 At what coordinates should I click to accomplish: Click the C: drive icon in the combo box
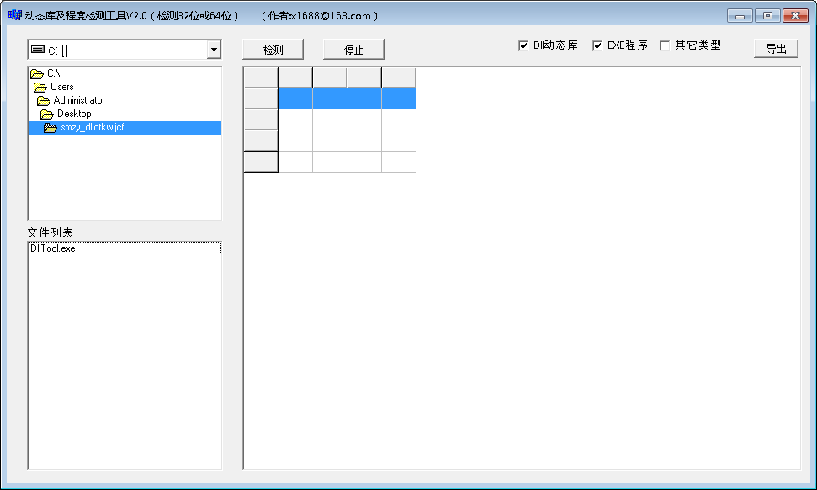click(x=38, y=50)
